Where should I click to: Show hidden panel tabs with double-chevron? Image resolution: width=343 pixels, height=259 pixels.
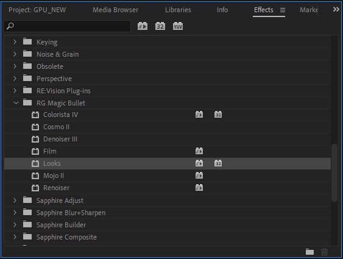[336, 9]
